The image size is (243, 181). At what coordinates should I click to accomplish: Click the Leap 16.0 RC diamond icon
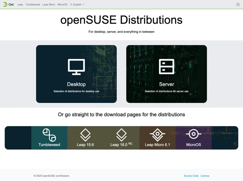[121, 135]
